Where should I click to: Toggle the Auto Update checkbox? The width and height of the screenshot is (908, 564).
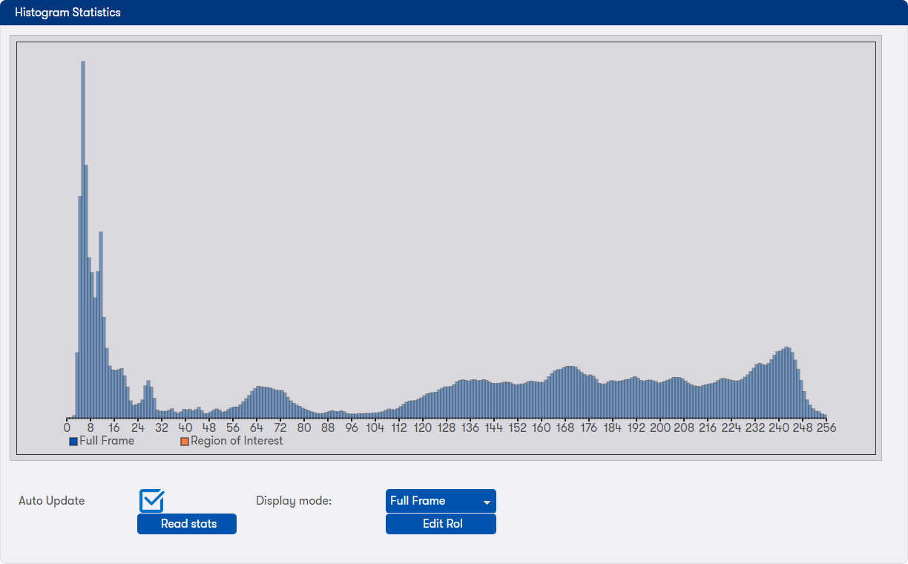click(151, 501)
